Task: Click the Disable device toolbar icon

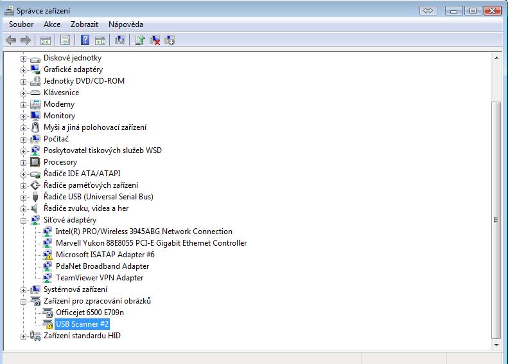Action: click(170, 41)
